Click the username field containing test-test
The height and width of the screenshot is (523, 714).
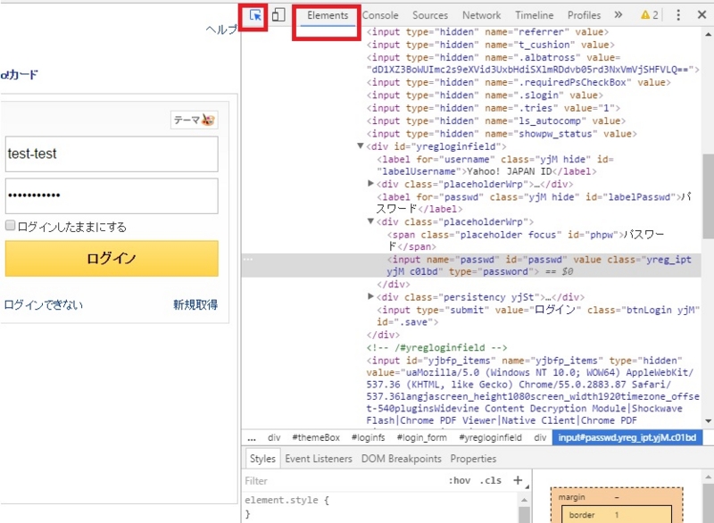coord(112,154)
